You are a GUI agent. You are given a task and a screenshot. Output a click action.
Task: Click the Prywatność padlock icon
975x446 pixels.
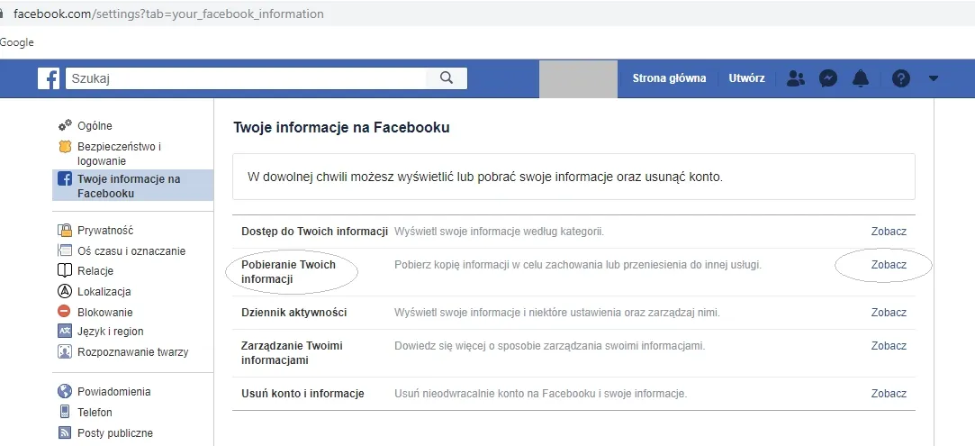pos(66,231)
